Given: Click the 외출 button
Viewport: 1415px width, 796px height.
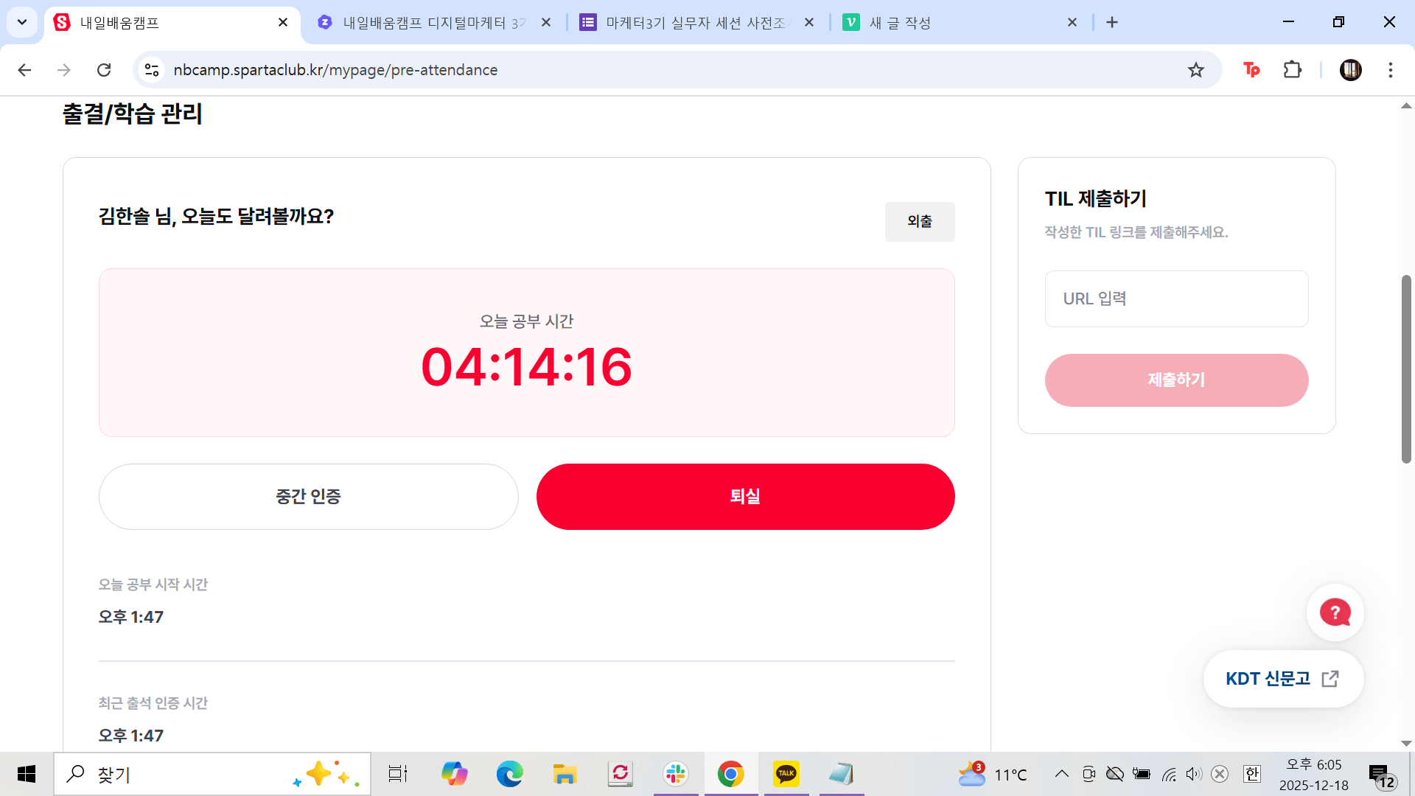Looking at the screenshot, I should [x=919, y=221].
